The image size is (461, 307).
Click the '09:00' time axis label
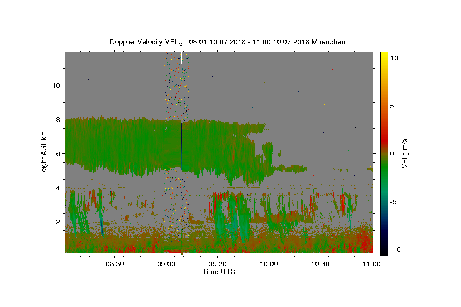point(166,264)
